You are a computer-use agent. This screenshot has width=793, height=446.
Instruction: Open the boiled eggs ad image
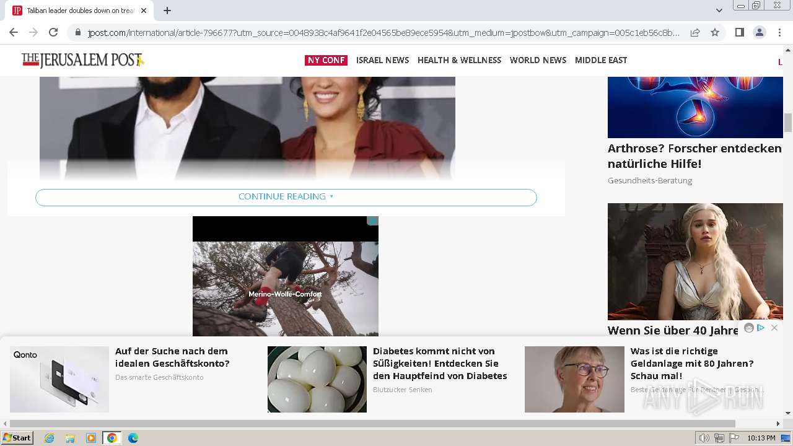[317, 379]
